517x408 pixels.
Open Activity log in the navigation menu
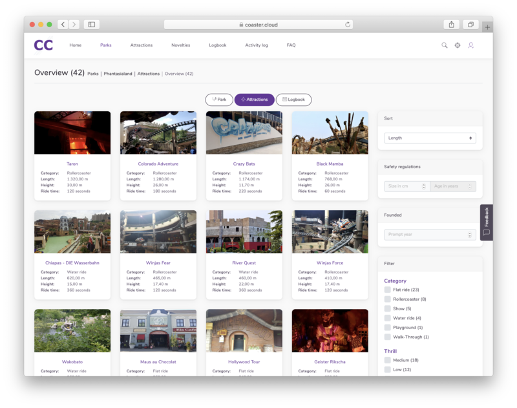pyautogui.click(x=257, y=45)
